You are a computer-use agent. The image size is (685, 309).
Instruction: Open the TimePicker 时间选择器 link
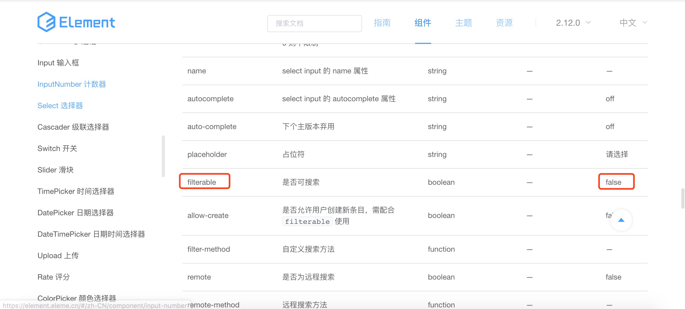76,191
